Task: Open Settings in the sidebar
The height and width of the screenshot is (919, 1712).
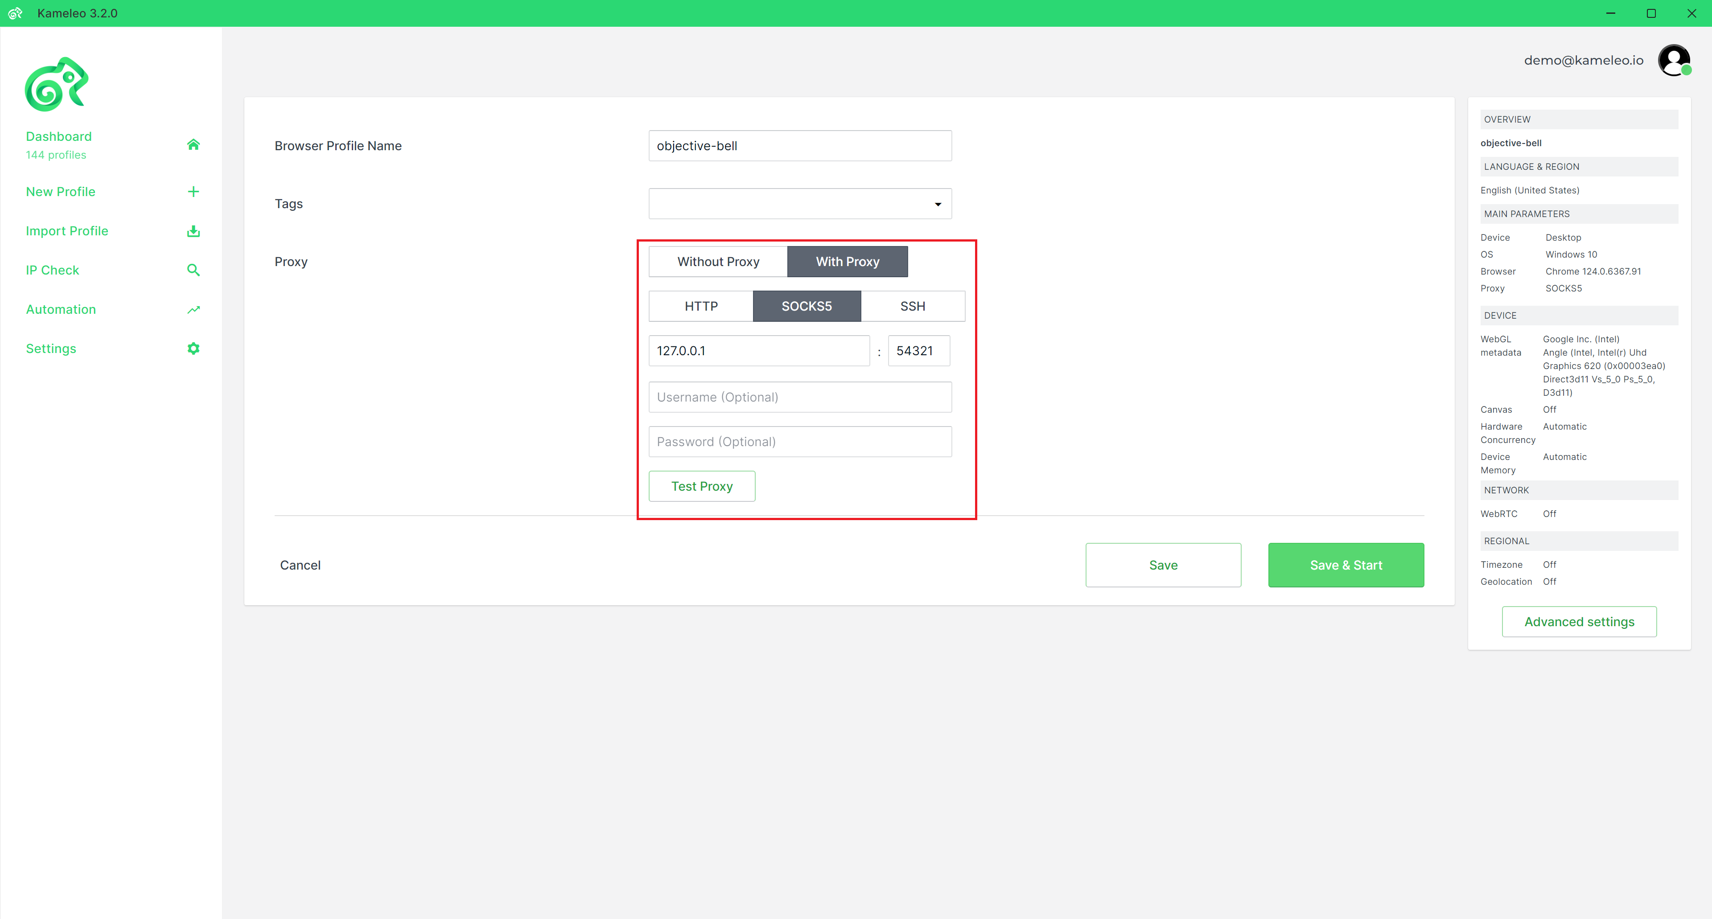Action: 51,348
